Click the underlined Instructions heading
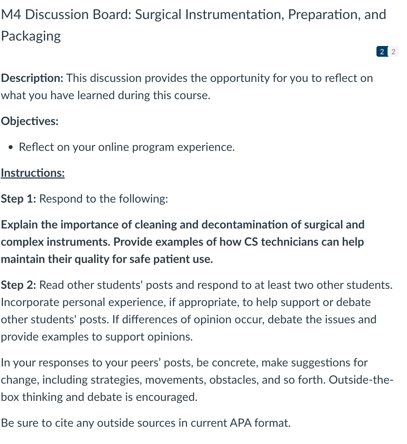 33,173
